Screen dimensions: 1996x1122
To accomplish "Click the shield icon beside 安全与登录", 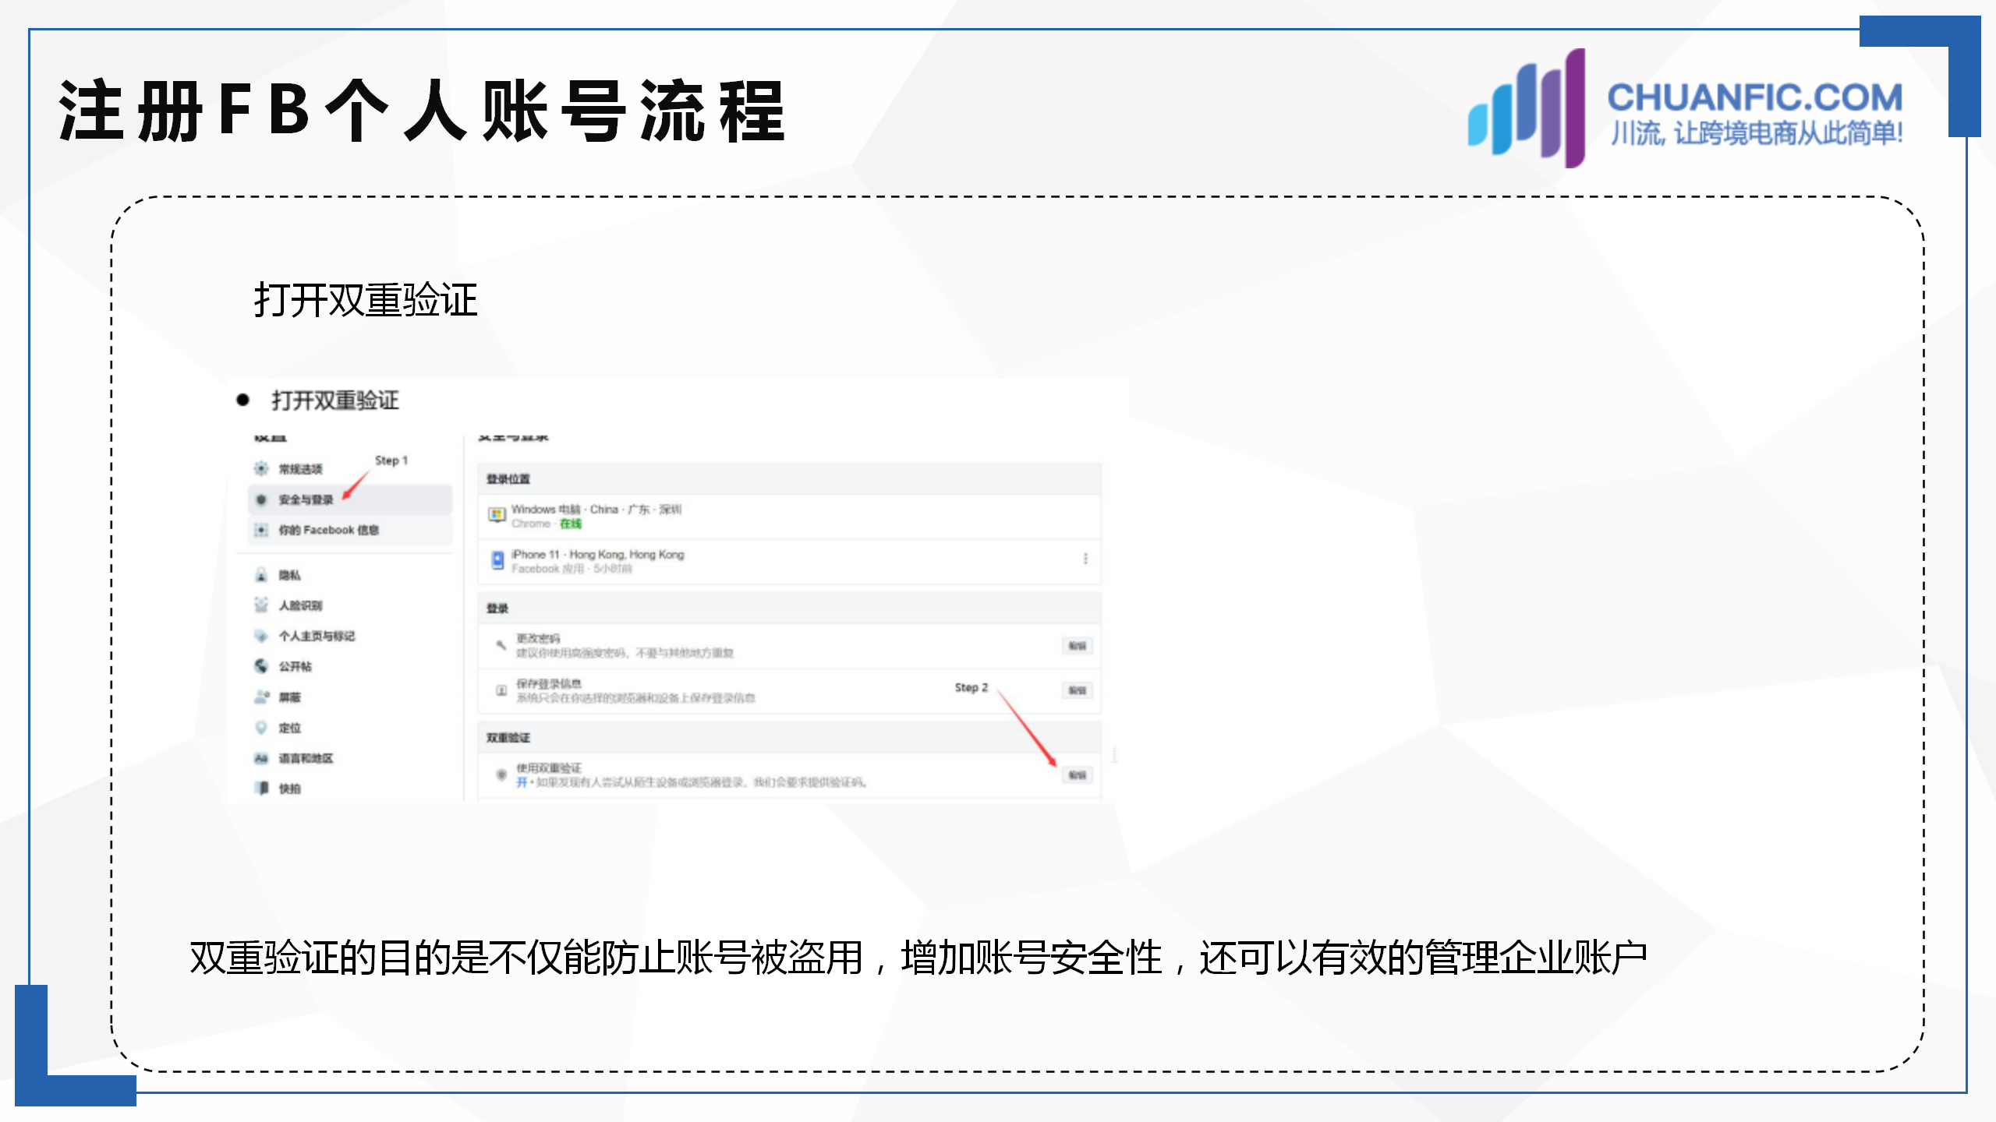I will tap(261, 499).
